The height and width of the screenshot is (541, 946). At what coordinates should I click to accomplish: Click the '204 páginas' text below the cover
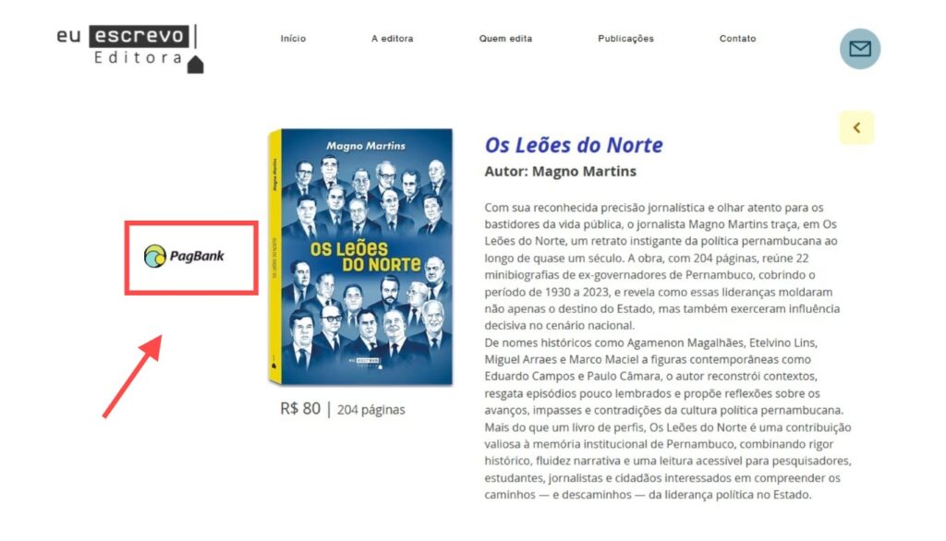371,410
